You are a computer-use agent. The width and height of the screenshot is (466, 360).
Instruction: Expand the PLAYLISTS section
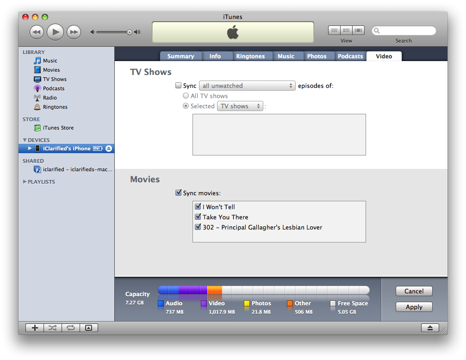click(25, 182)
